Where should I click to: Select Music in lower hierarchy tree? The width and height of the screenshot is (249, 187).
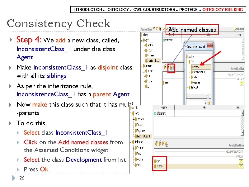click(138, 153)
